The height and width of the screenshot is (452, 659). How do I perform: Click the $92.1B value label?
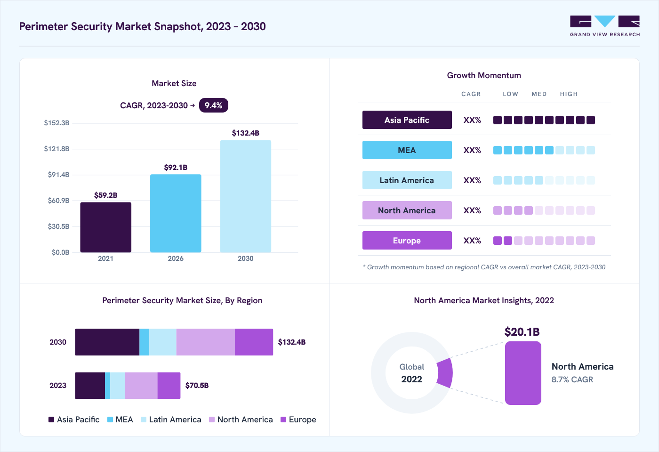point(176,168)
